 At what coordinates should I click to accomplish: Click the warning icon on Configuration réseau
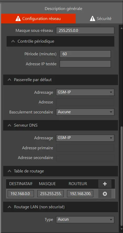pos(18,19)
